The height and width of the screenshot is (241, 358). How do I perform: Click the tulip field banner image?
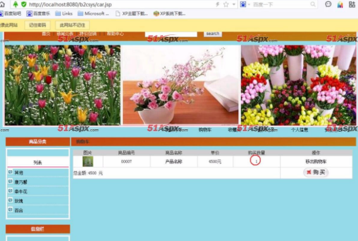(63, 85)
